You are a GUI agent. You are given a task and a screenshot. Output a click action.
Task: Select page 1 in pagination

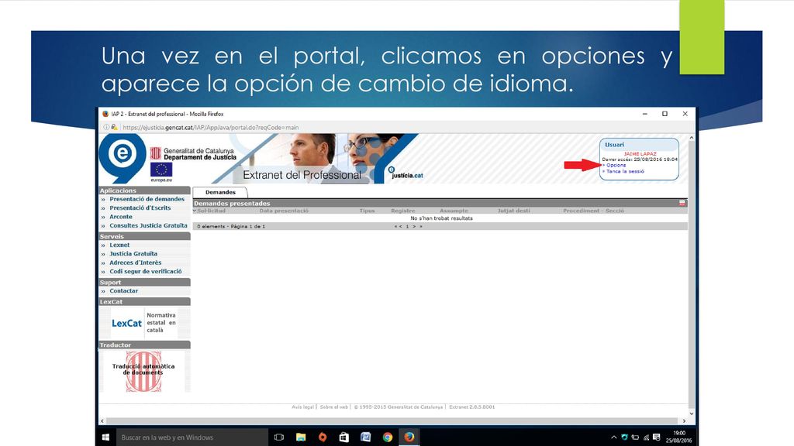click(x=407, y=227)
